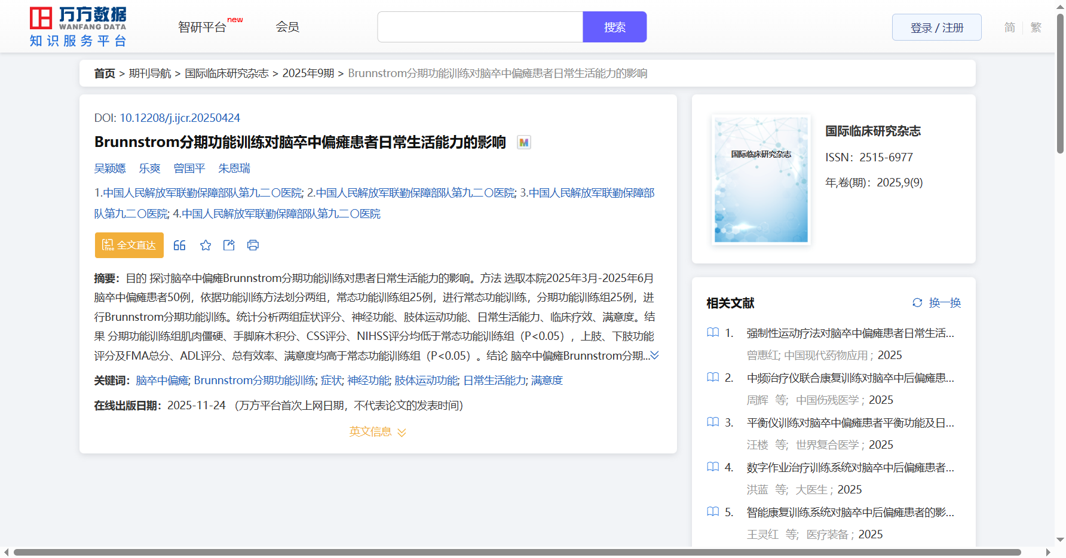1066x558 pixels.
Task: Open the 智研平台 menu item
Action: click(x=203, y=27)
